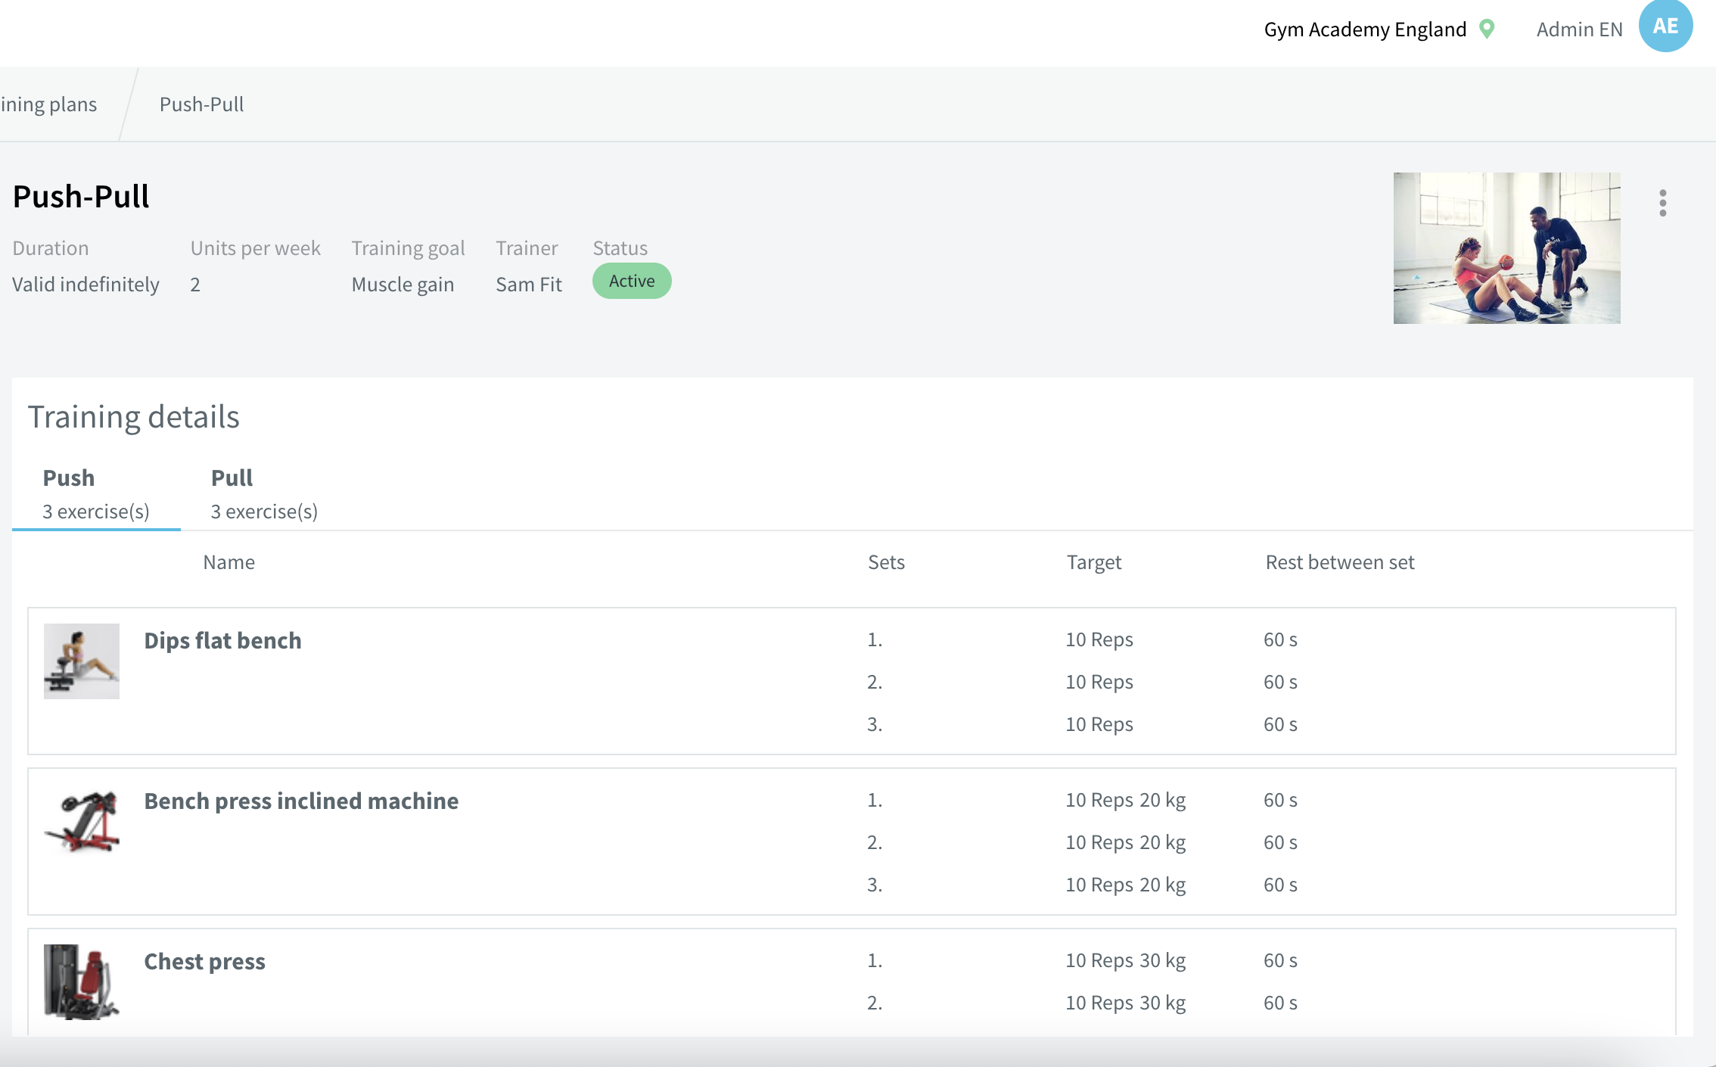Open the Gym Academy England location selector

[1364, 29]
